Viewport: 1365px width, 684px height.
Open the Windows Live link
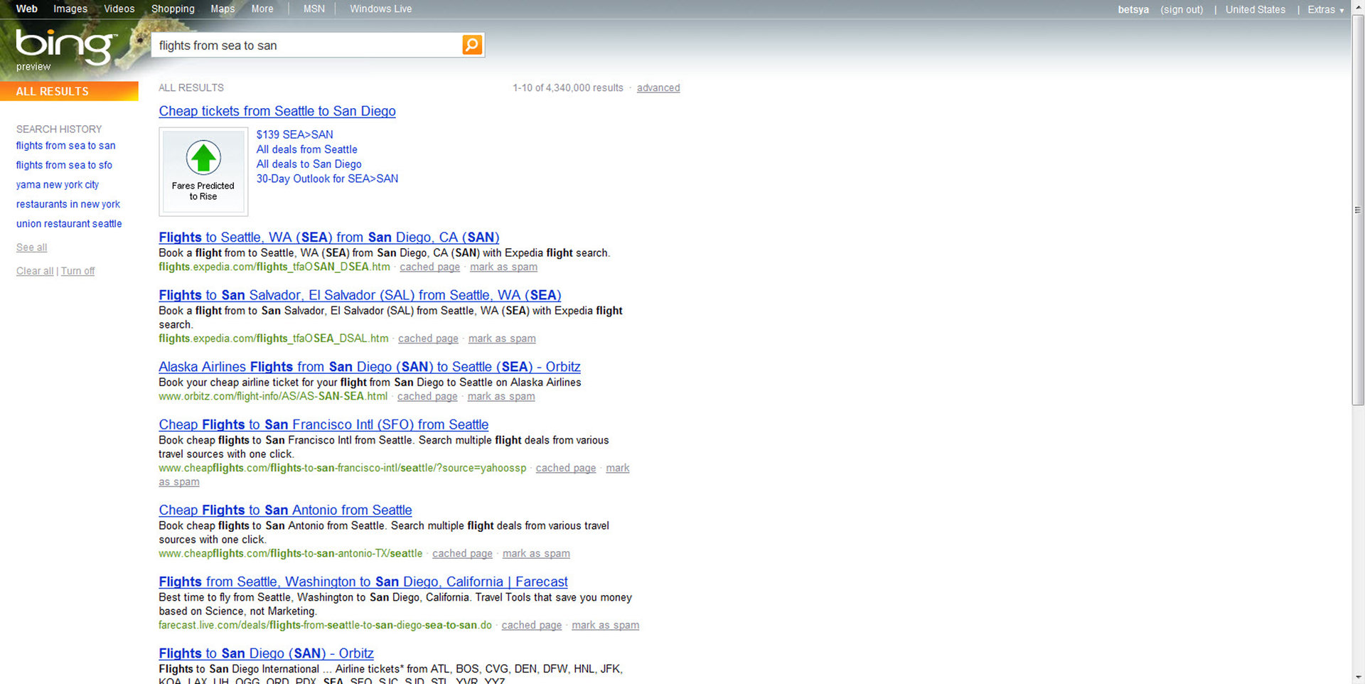(381, 9)
